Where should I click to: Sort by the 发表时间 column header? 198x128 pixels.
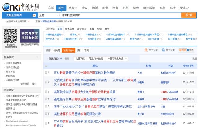(x=188, y=66)
